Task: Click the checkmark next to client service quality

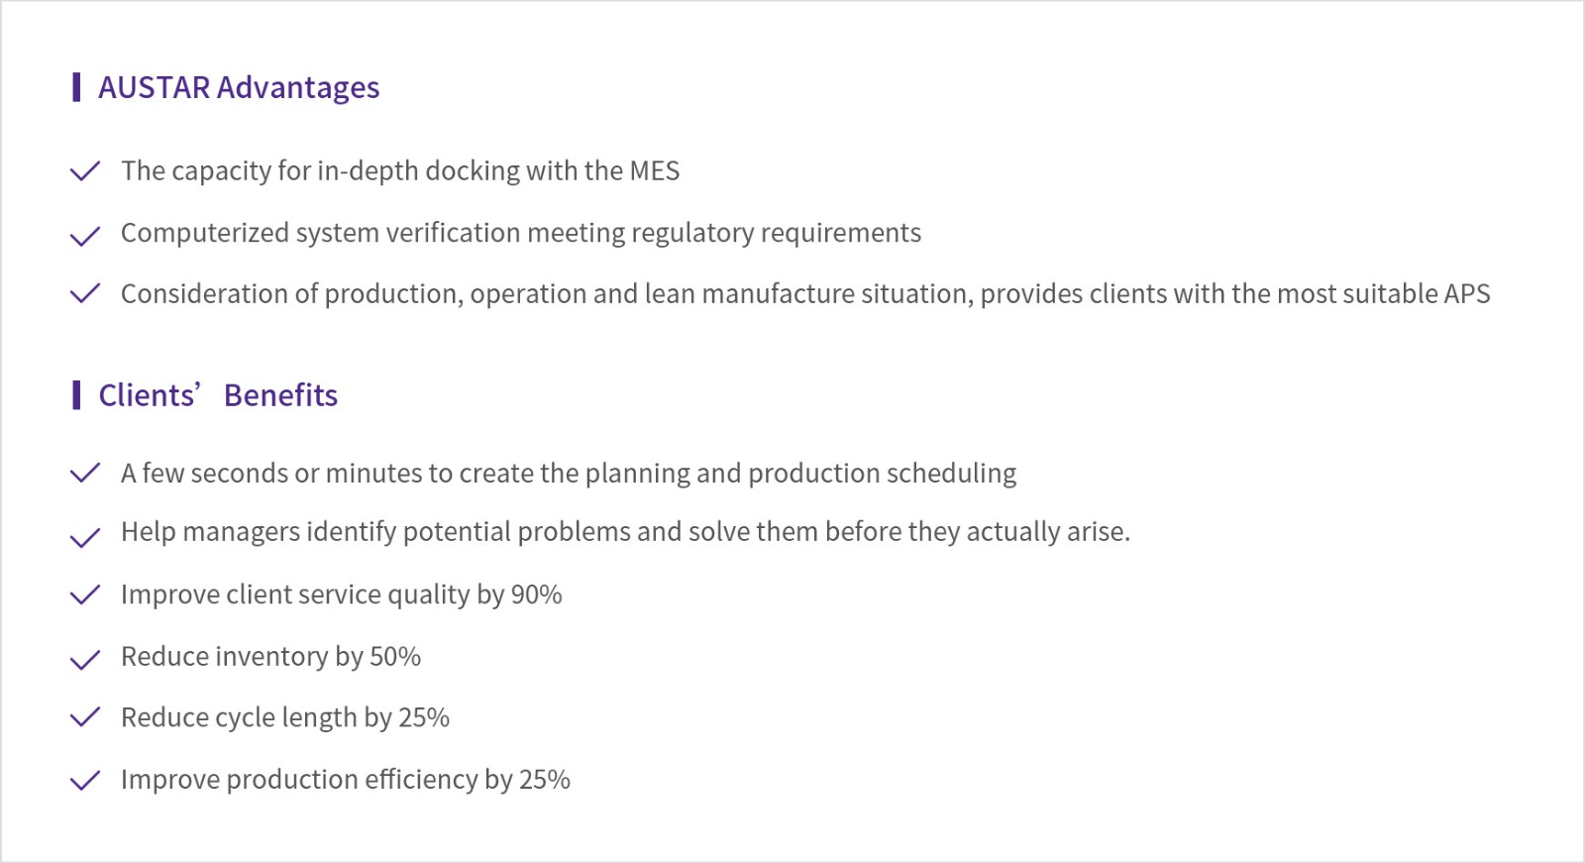Action: point(85,594)
